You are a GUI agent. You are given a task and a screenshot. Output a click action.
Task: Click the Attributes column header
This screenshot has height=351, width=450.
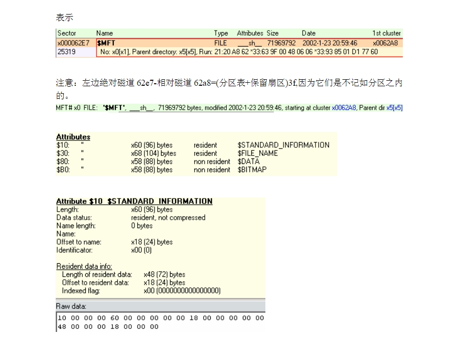[250, 33]
